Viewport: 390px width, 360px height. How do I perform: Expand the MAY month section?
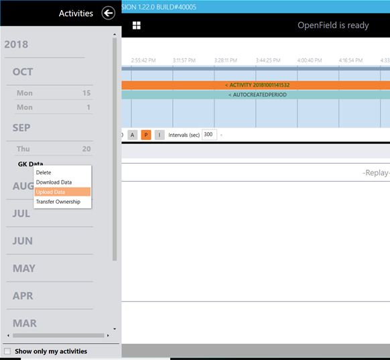coord(24,268)
